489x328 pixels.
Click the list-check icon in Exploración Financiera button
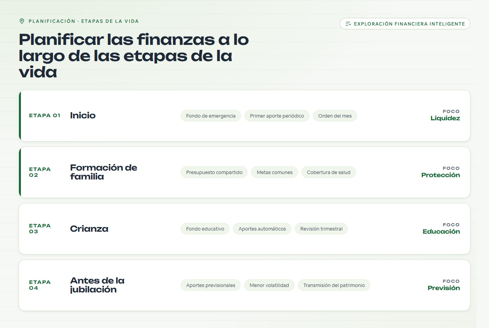348,24
